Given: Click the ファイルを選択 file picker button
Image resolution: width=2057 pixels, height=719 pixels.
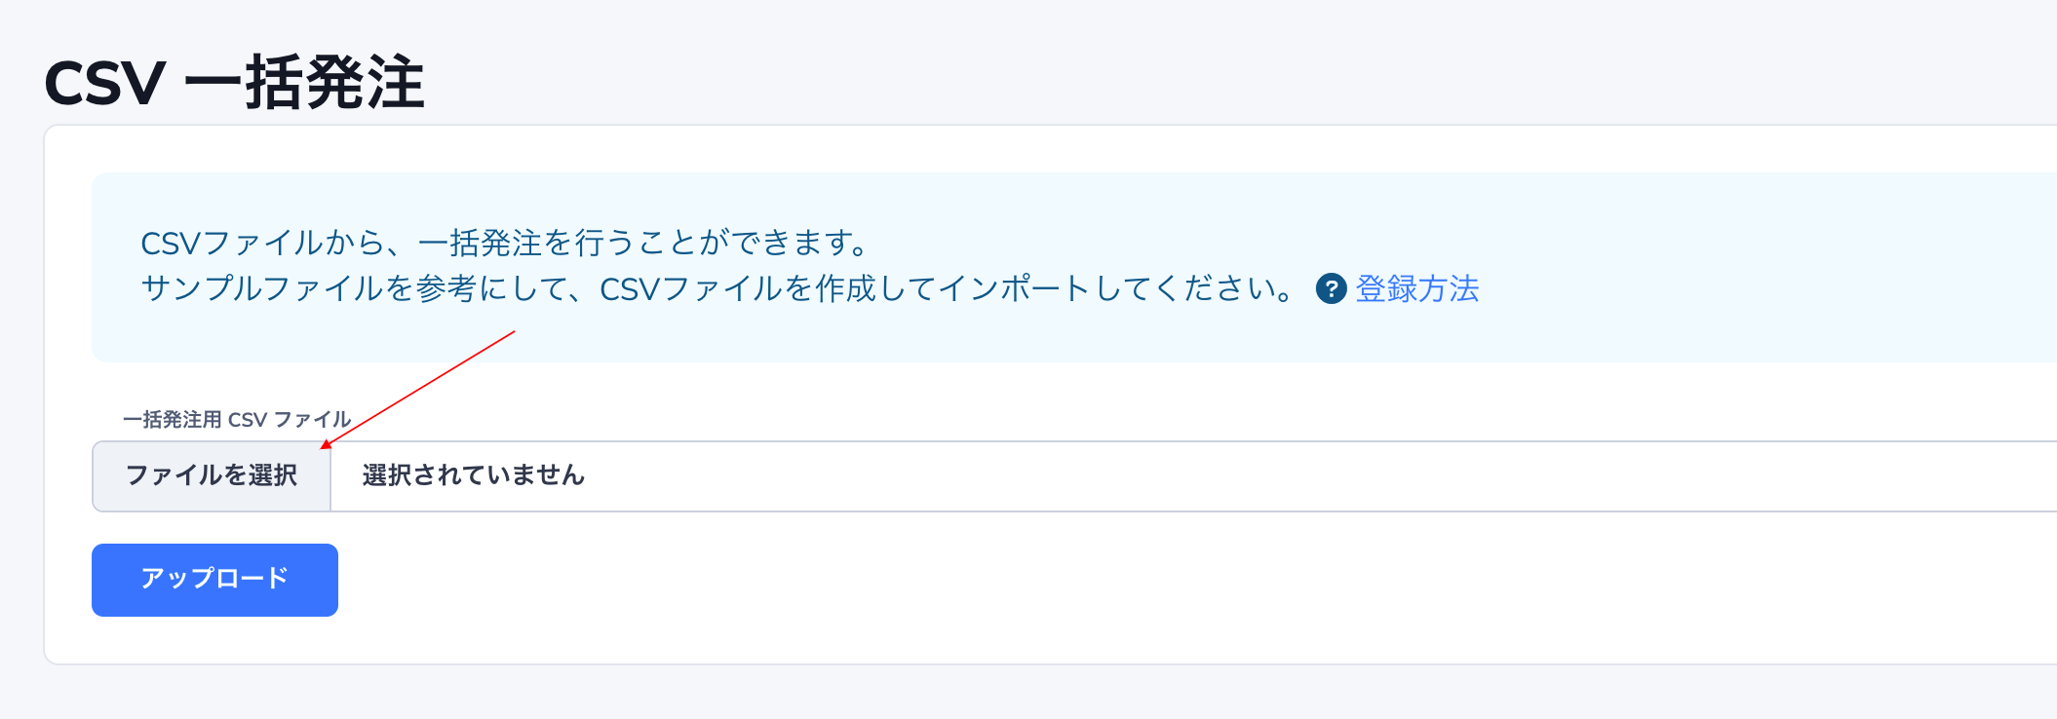Looking at the screenshot, I should pos(212,476).
